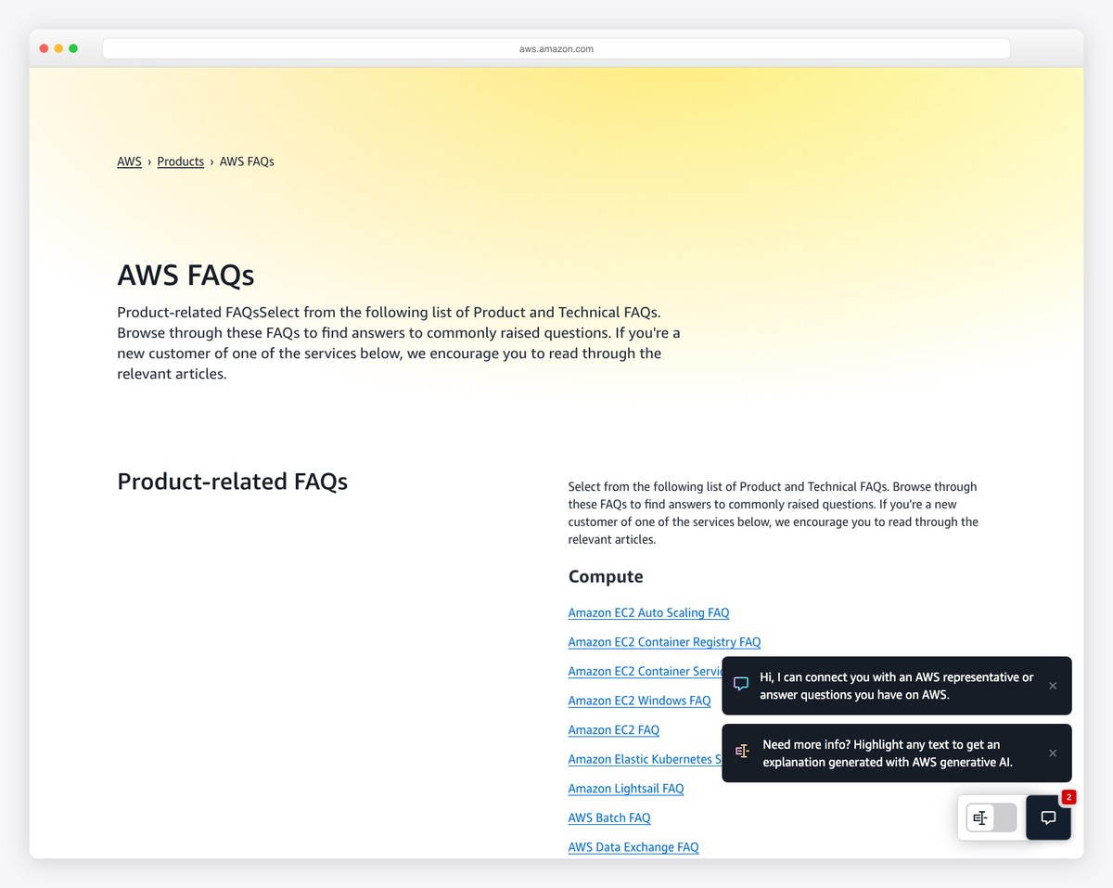Image resolution: width=1113 pixels, height=888 pixels.
Task: Open Amazon Lightsail FAQ
Action: [x=626, y=788]
